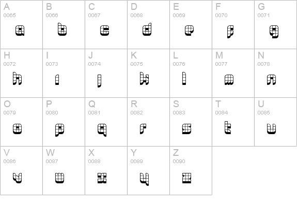Pick the S glyph cell 0083
This screenshot has width=297, height=218.
tap(191, 122)
